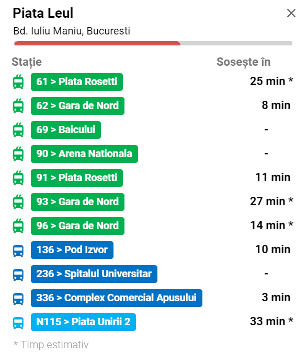
Task: Select line 236 to Spitalul Universitar
Action: 94,274
